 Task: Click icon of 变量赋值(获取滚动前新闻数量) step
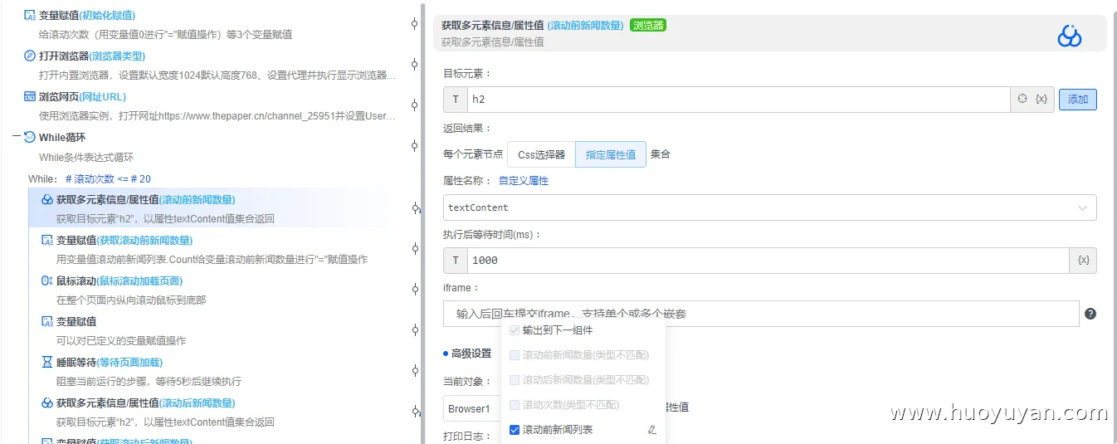[47, 240]
